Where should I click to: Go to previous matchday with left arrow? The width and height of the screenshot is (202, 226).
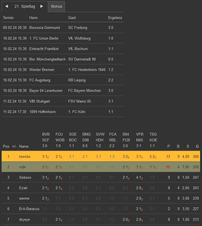pyautogui.click(x=7, y=6)
